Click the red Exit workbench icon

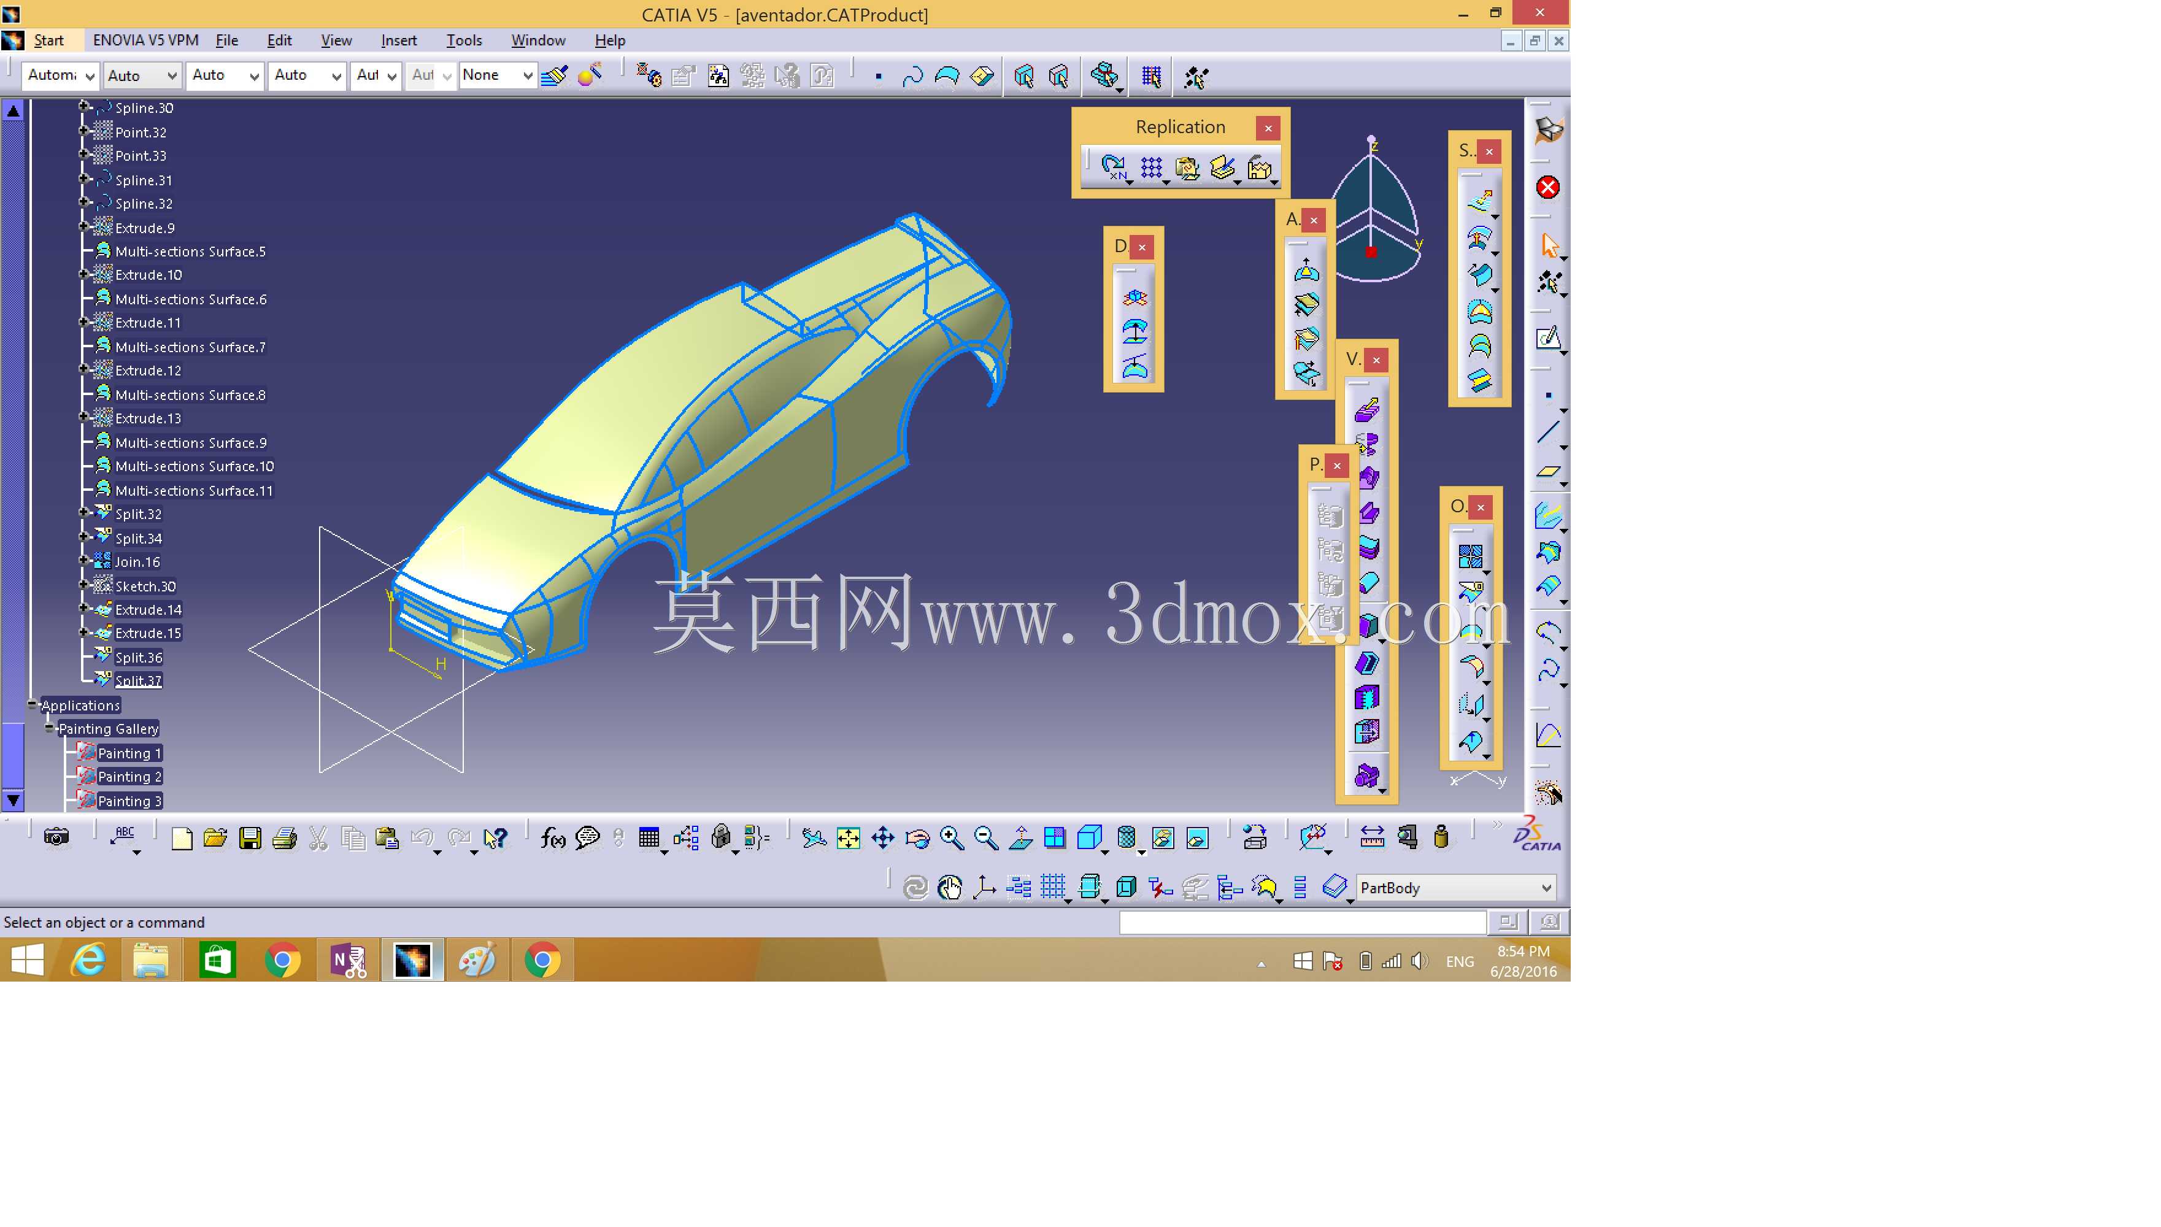1547,187
